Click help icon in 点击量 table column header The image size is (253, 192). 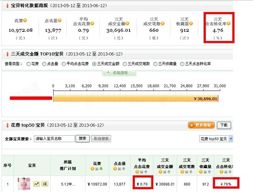tap(115, 169)
